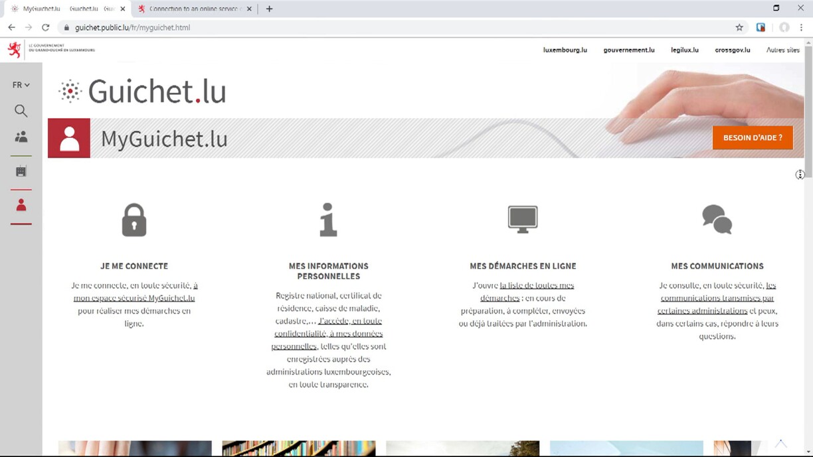Image resolution: width=813 pixels, height=457 pixels.
Task: Reload the page with the refresh button
Action: [45, 27]
